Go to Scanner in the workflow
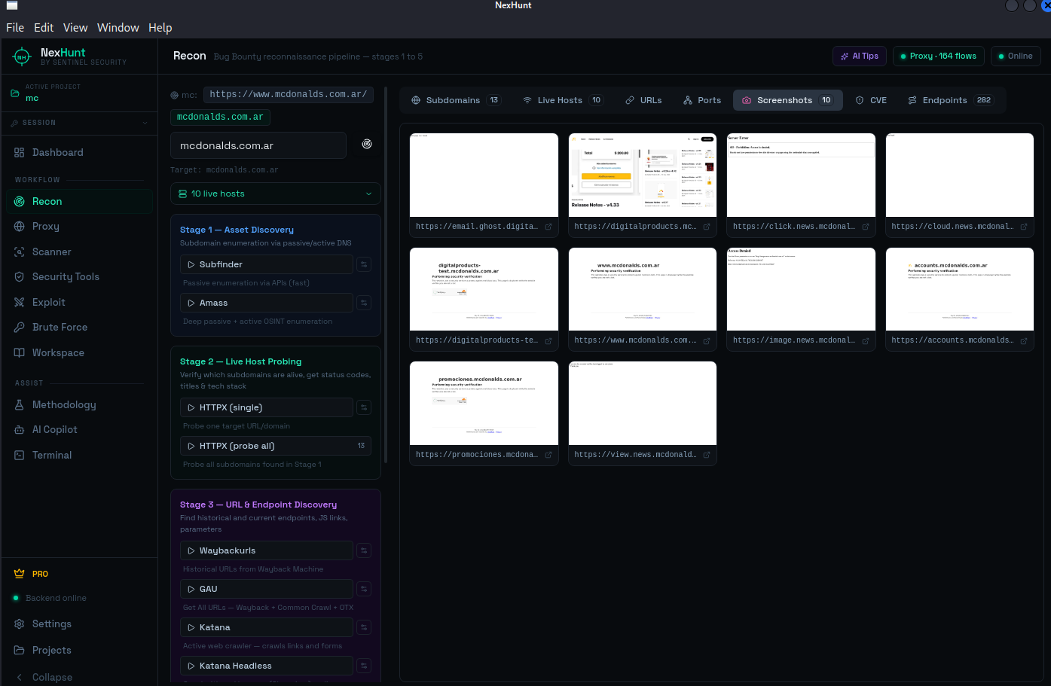Screen dimensions: 1051x686 click(x=79, y=252)
